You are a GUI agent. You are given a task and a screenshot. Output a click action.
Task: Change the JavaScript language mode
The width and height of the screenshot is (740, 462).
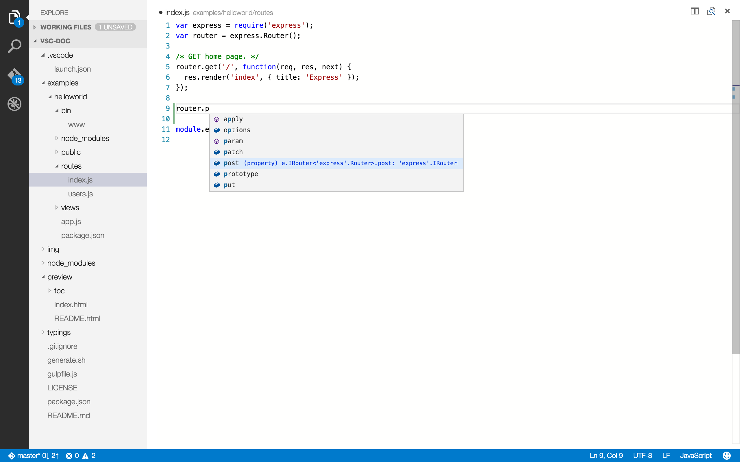pos(695,456)
